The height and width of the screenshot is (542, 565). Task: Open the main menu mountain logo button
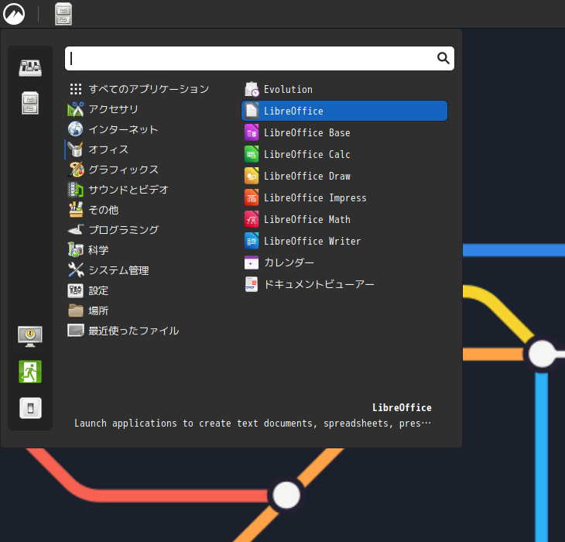[x=14, y=14]
